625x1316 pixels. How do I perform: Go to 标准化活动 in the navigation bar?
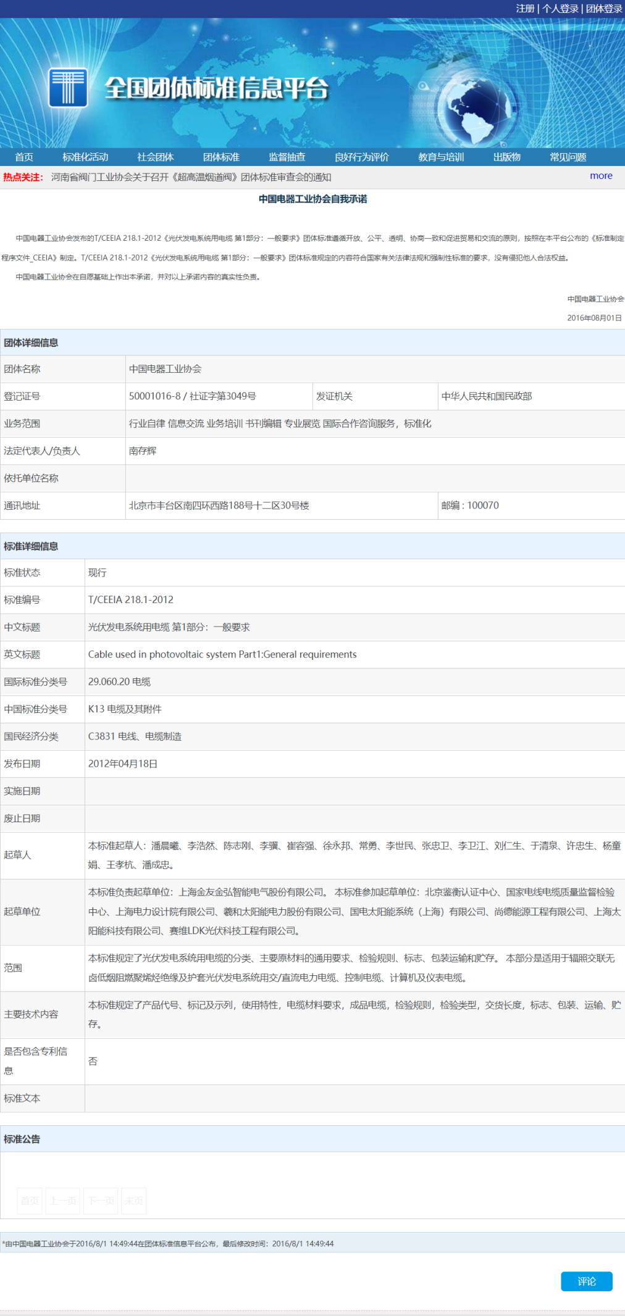[x=85, y=157]
